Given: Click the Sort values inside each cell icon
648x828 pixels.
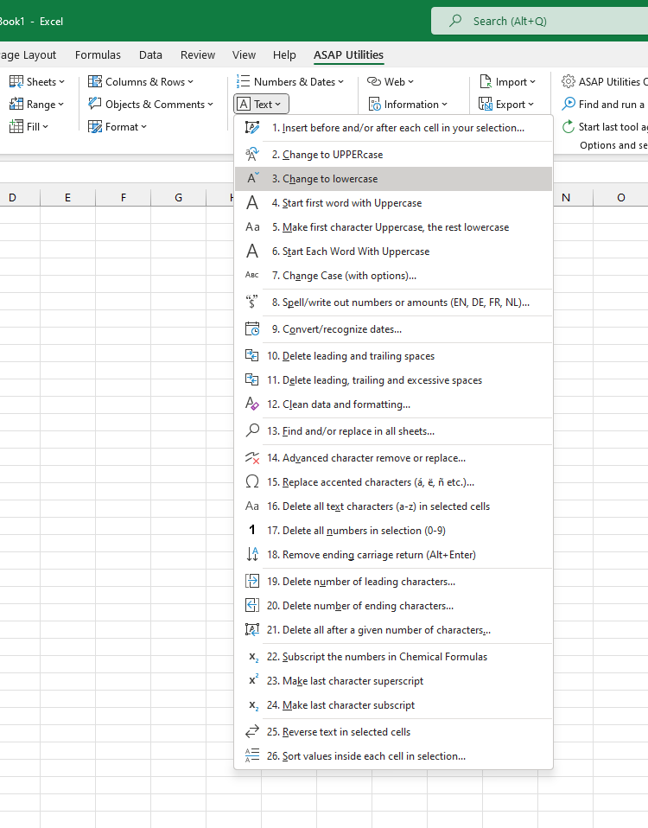Looking at the screenshot, I should point(252,756).
